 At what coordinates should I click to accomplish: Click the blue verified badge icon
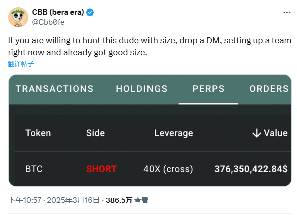point(90,13)
